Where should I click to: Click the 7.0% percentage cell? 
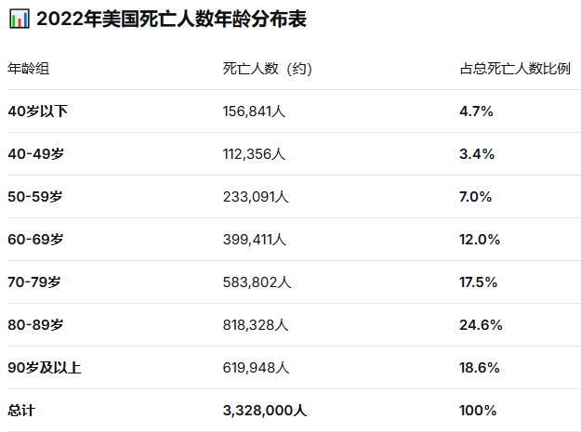(476, 197)
